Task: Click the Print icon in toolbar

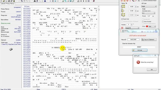Action: (x=9, y=1)
